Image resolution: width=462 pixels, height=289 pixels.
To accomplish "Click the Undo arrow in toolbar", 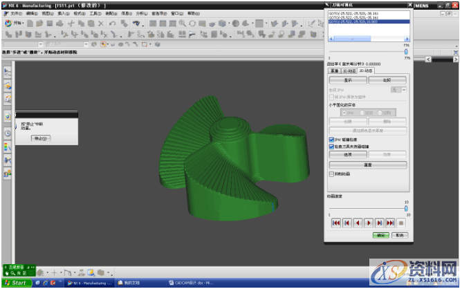I will [x=113, y=23].
